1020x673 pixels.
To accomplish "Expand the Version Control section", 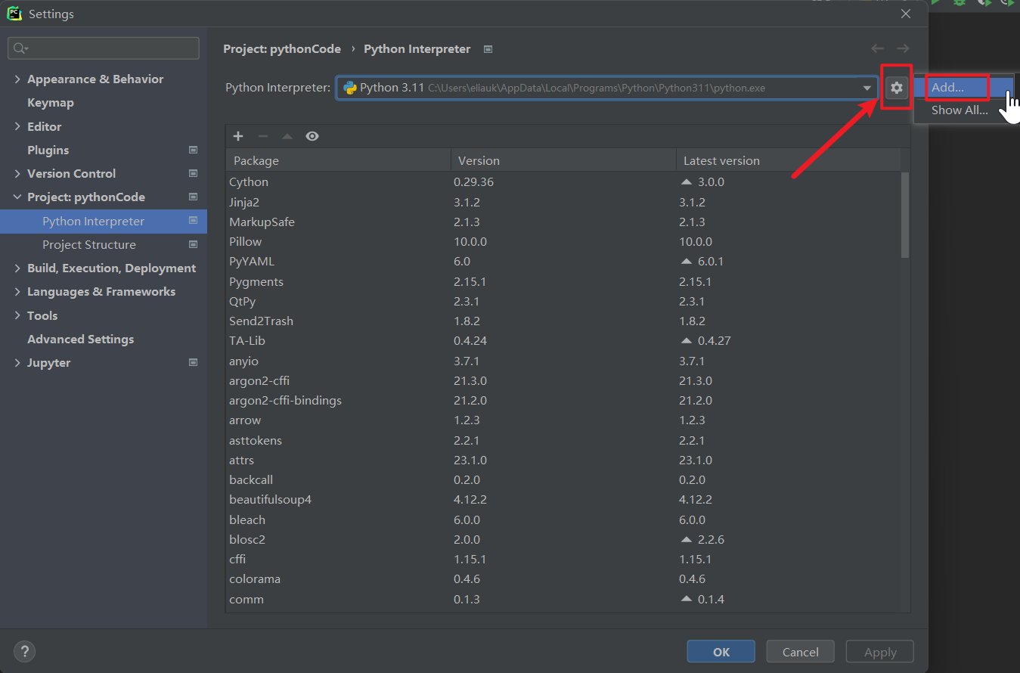I will (17, 173).
